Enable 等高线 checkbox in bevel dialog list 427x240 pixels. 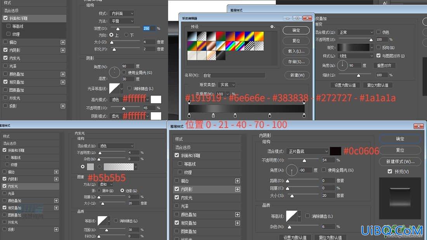click(9, 26)
